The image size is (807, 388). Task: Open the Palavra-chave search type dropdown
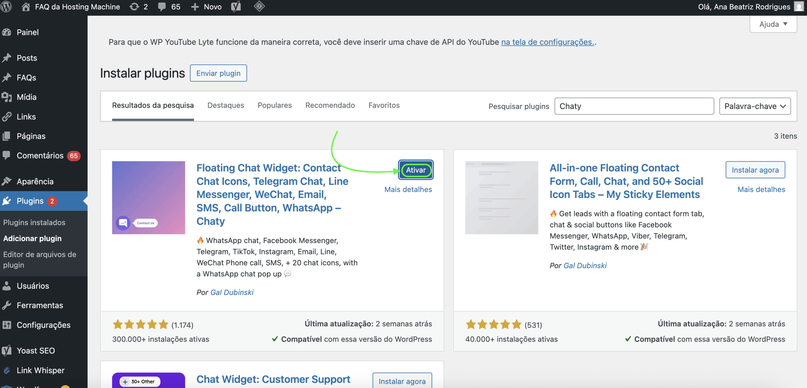tap(755, 106)
